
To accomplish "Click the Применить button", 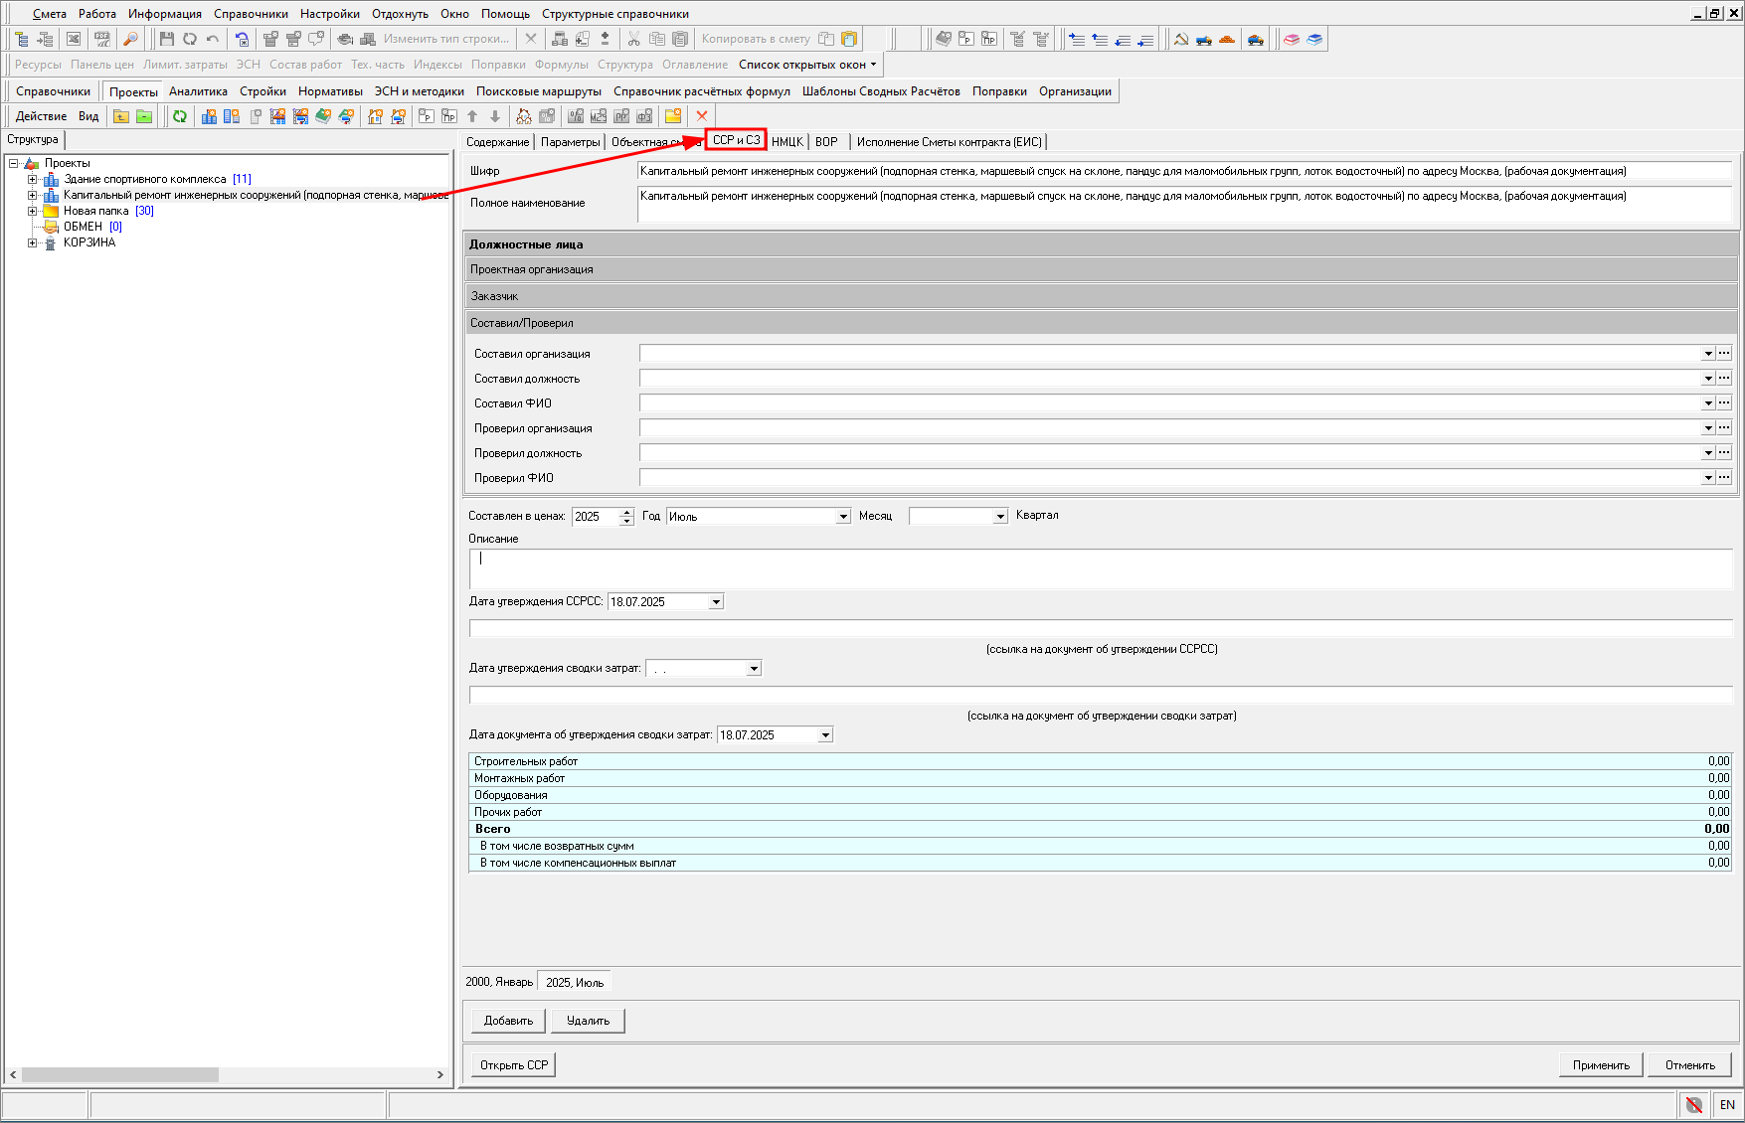I will click(x=1600, y=1065).
